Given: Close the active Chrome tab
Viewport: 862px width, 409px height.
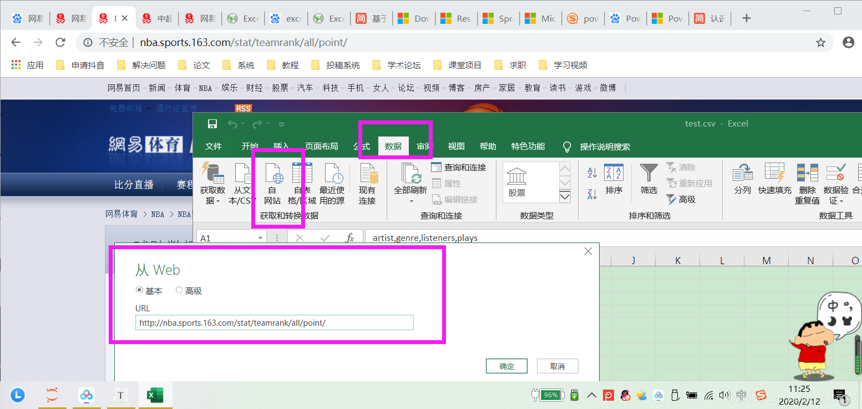Looking at the screenshot, I should pyautogui.click(x=125, y=18).
